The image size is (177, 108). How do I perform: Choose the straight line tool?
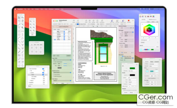pos(19,41)
